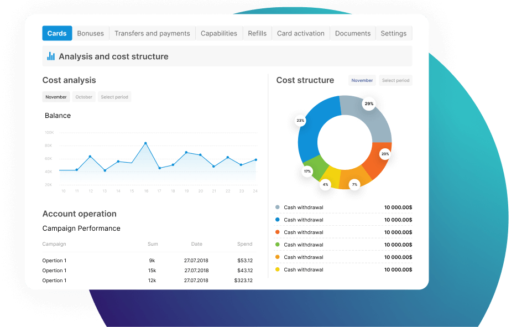
Task: Click the $43.12 spend value
Action: (245, 271)
